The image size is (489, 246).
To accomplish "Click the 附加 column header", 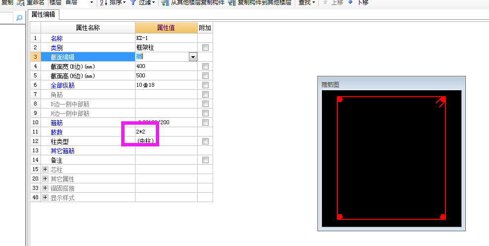I will (x=205, y=28).
